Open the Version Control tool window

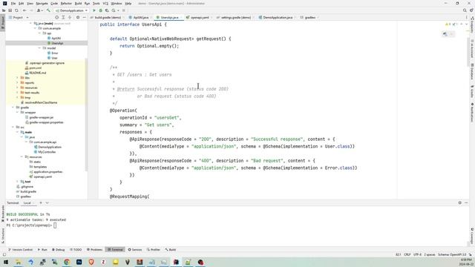click(x=20, y=250)
